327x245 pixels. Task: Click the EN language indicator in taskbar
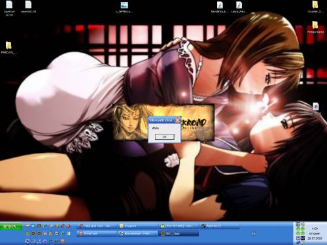[253, 233]
